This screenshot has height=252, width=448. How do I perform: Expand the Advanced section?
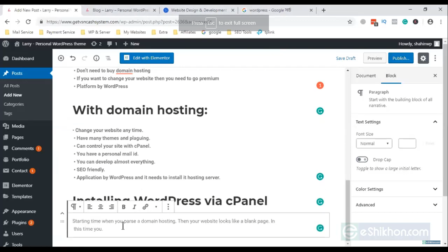[396, 205]
